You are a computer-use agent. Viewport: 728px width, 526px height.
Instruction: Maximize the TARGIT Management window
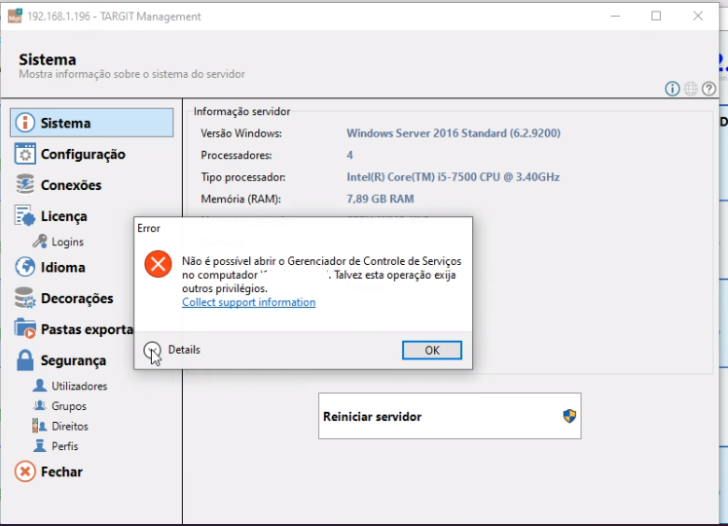pos(656,16)
